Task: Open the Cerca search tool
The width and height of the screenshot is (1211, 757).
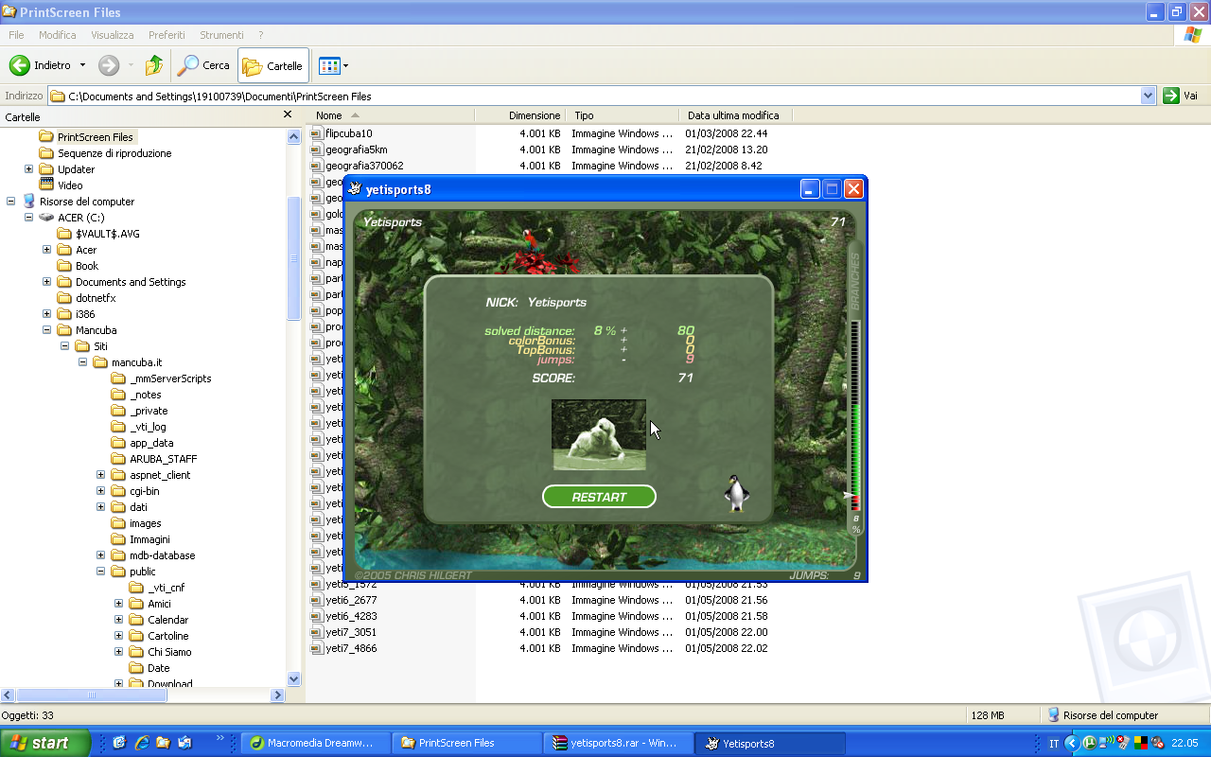Action: pos(204,65)
